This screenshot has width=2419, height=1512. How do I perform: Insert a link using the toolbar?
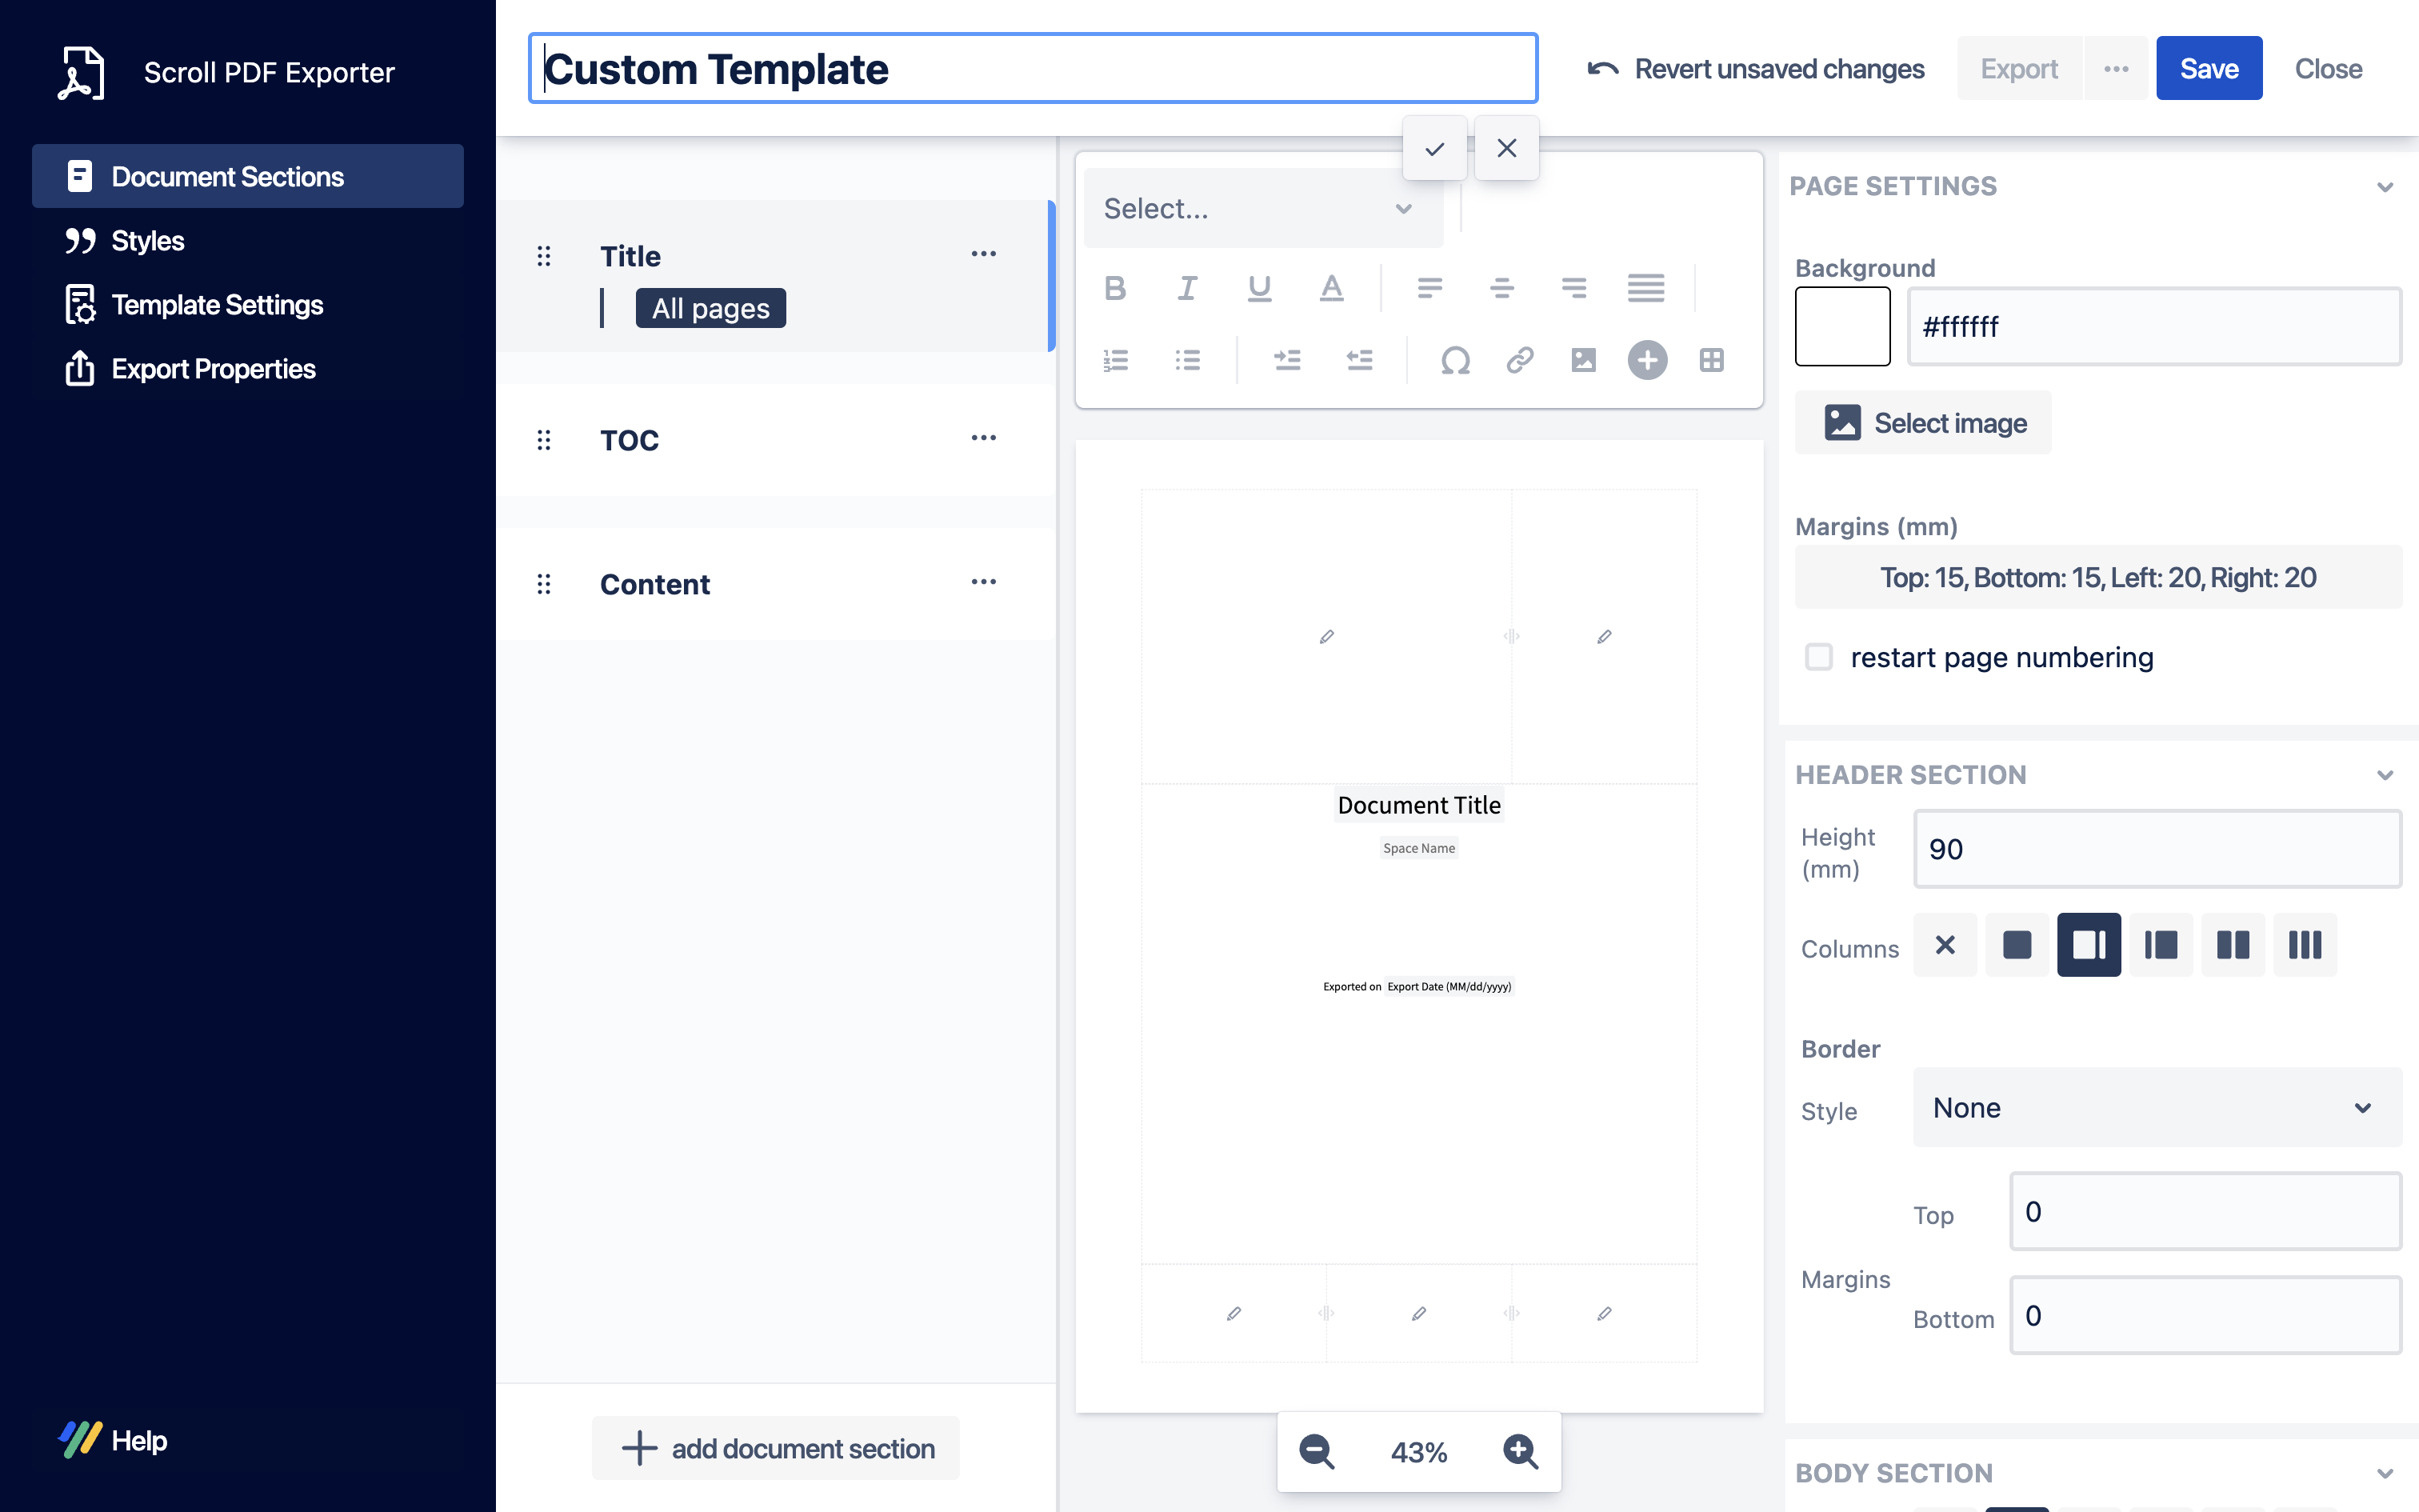point(1519,360)
